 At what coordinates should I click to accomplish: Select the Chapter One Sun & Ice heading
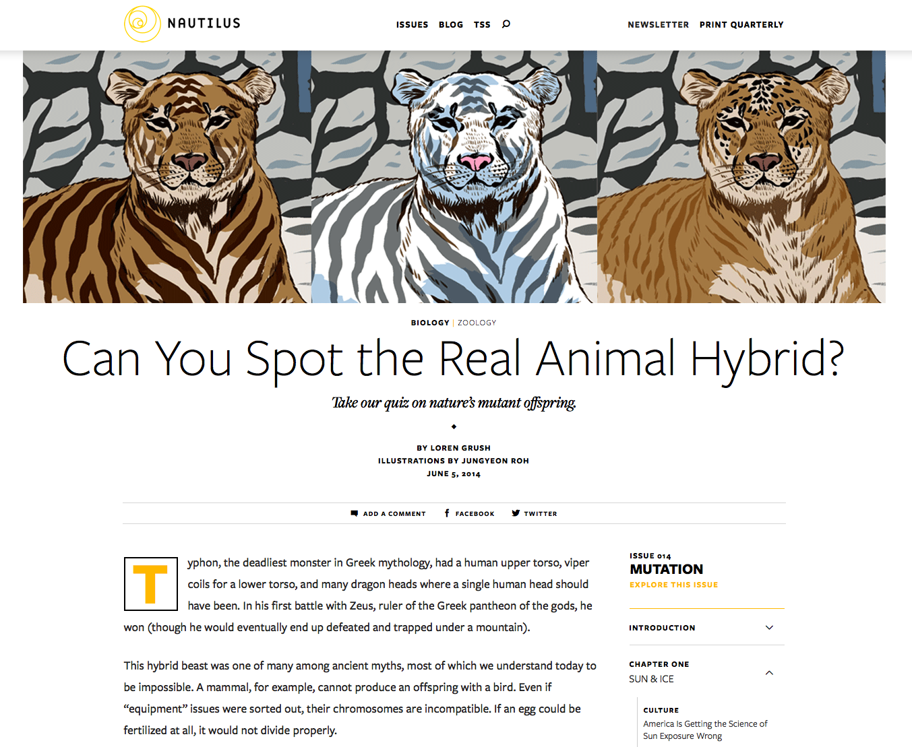click(659, 672)
